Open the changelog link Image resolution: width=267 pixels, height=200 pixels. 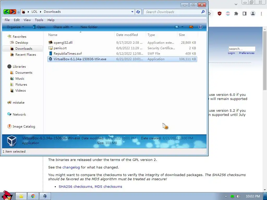(71, 167)
